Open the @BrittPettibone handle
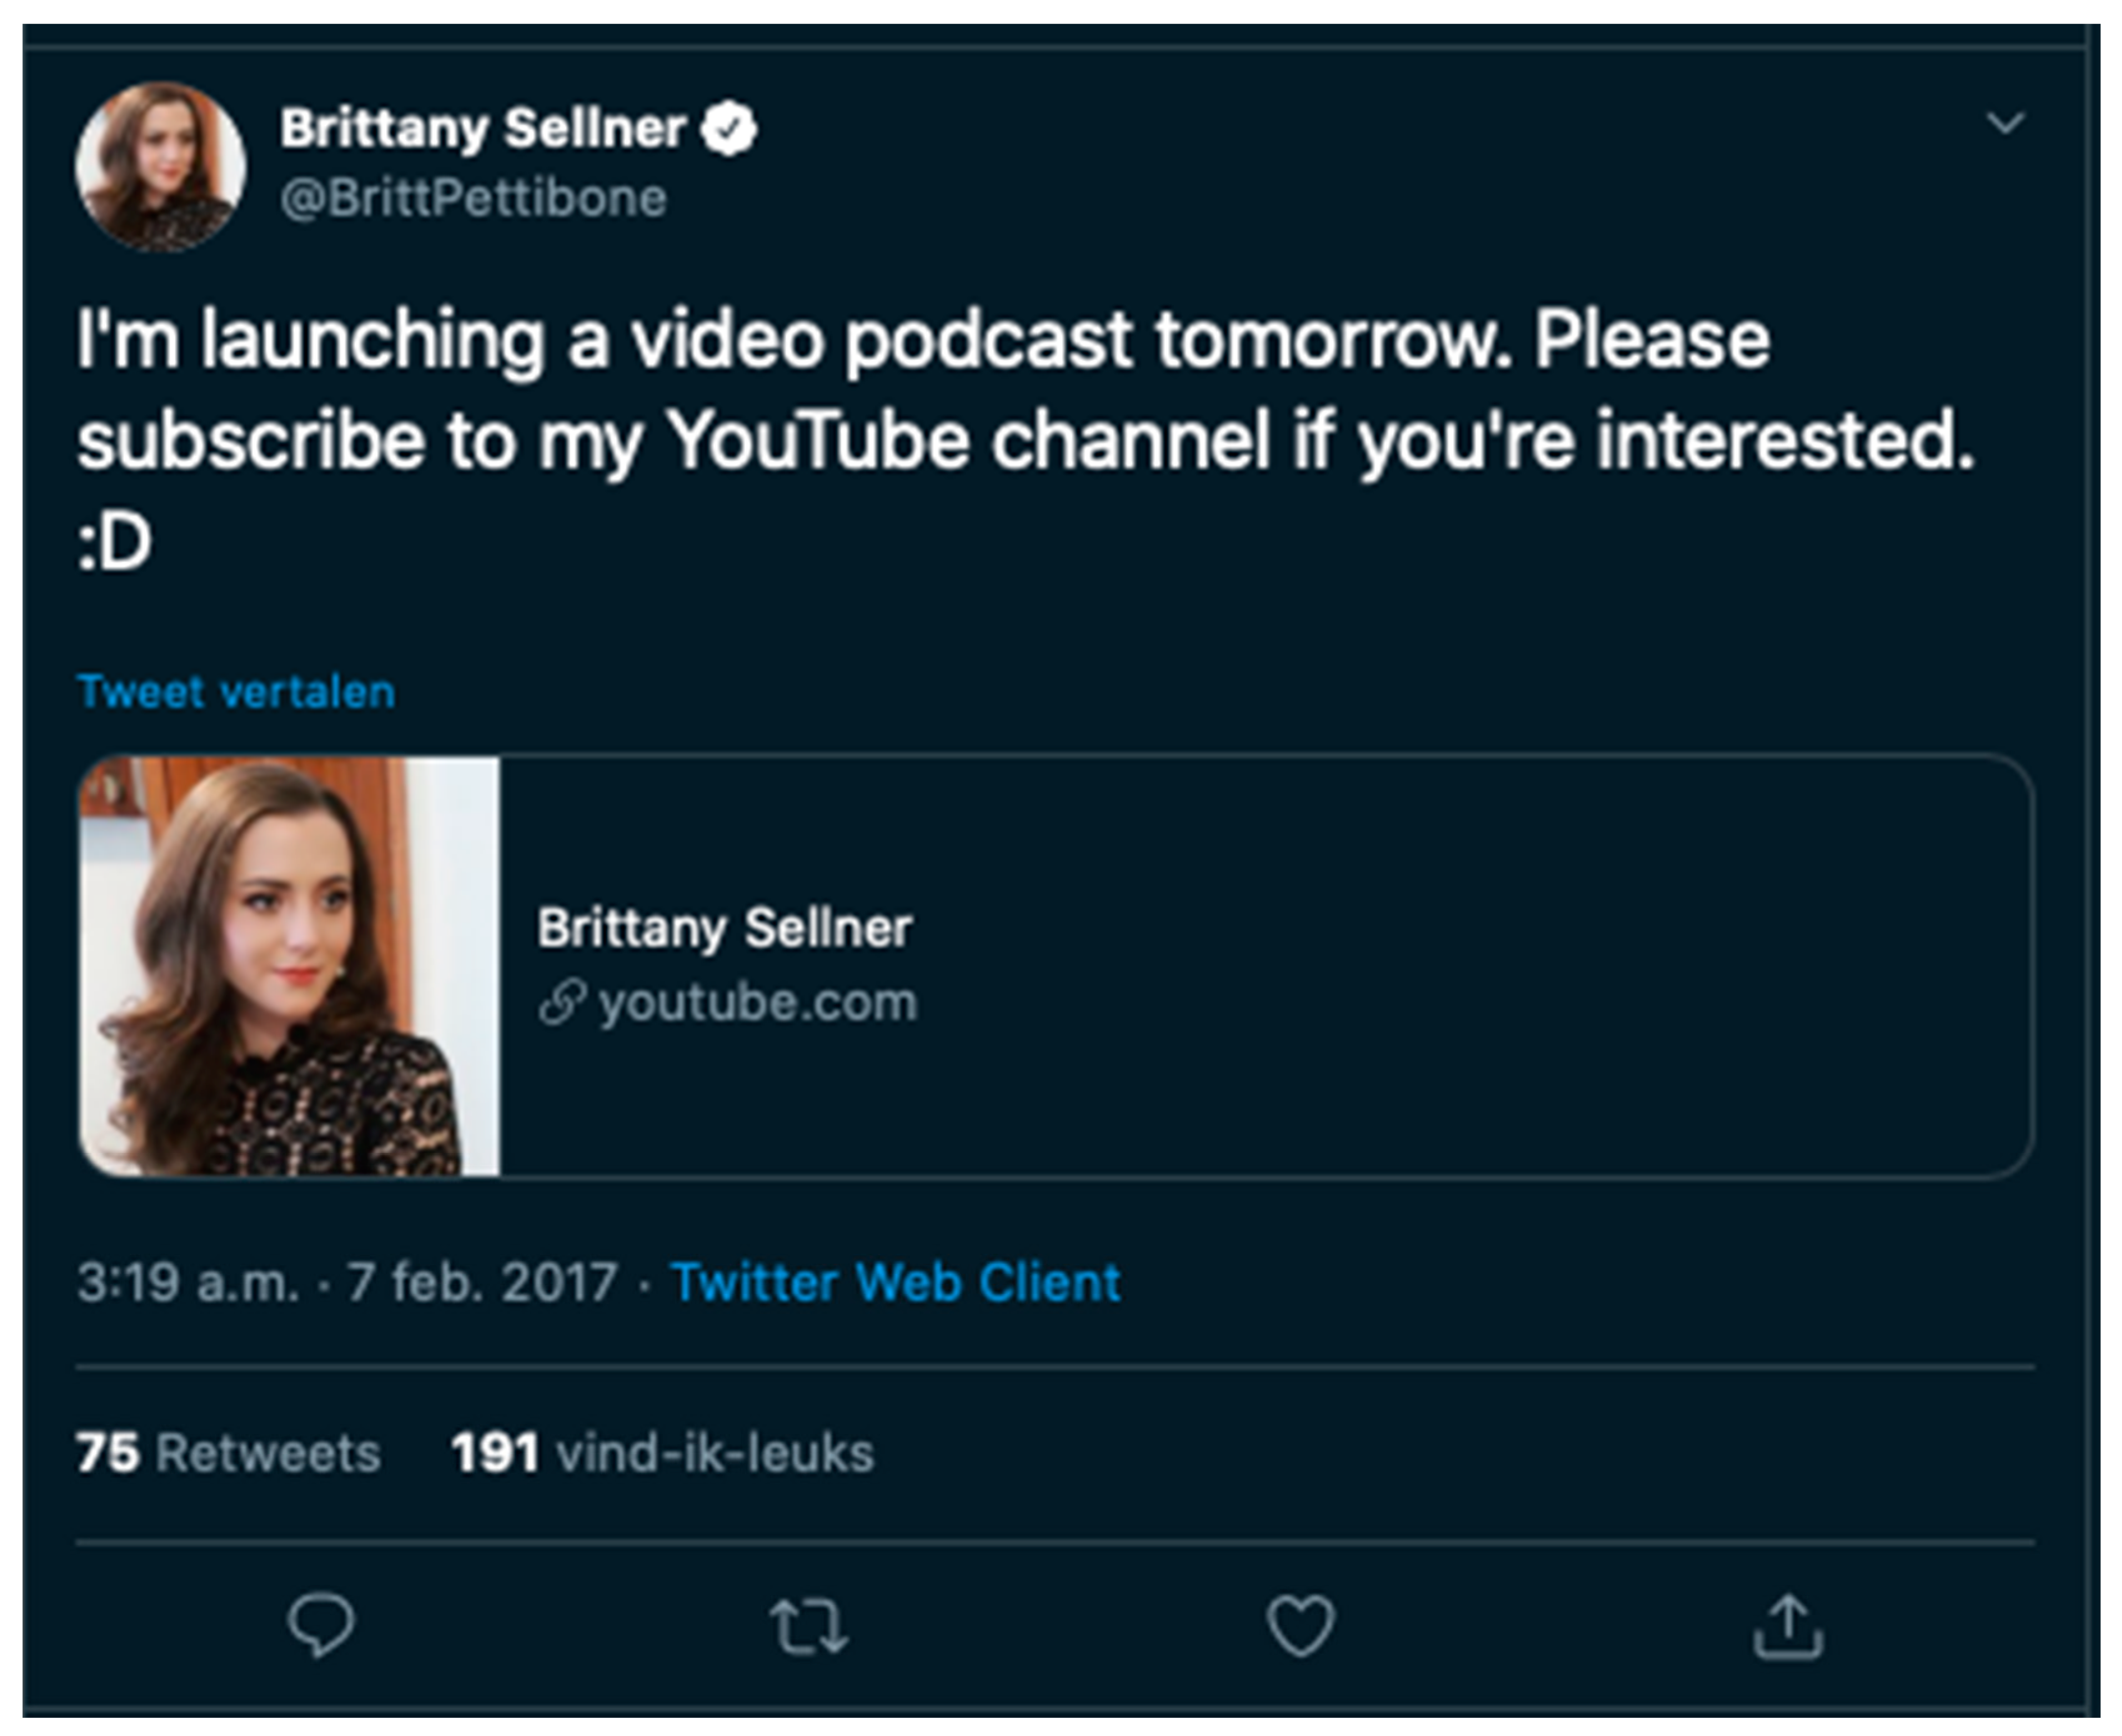Image resolution: width=2122 pixels, height=1736 pixels. (473, 198)
